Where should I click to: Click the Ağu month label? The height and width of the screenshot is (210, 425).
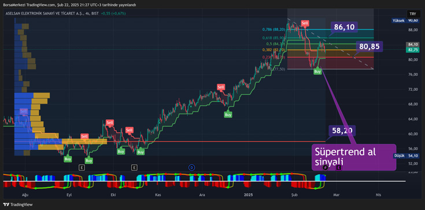25,194
